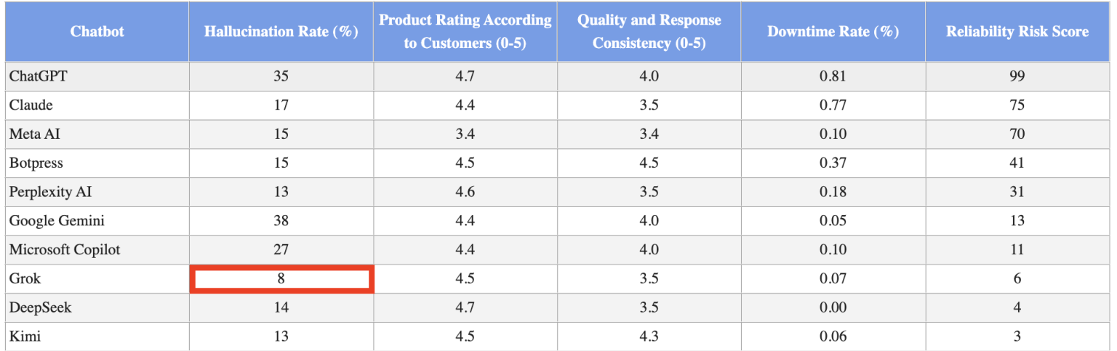Click the Kimi chatbot name cell
1117x351 pixels.
(x=97, y=336)
